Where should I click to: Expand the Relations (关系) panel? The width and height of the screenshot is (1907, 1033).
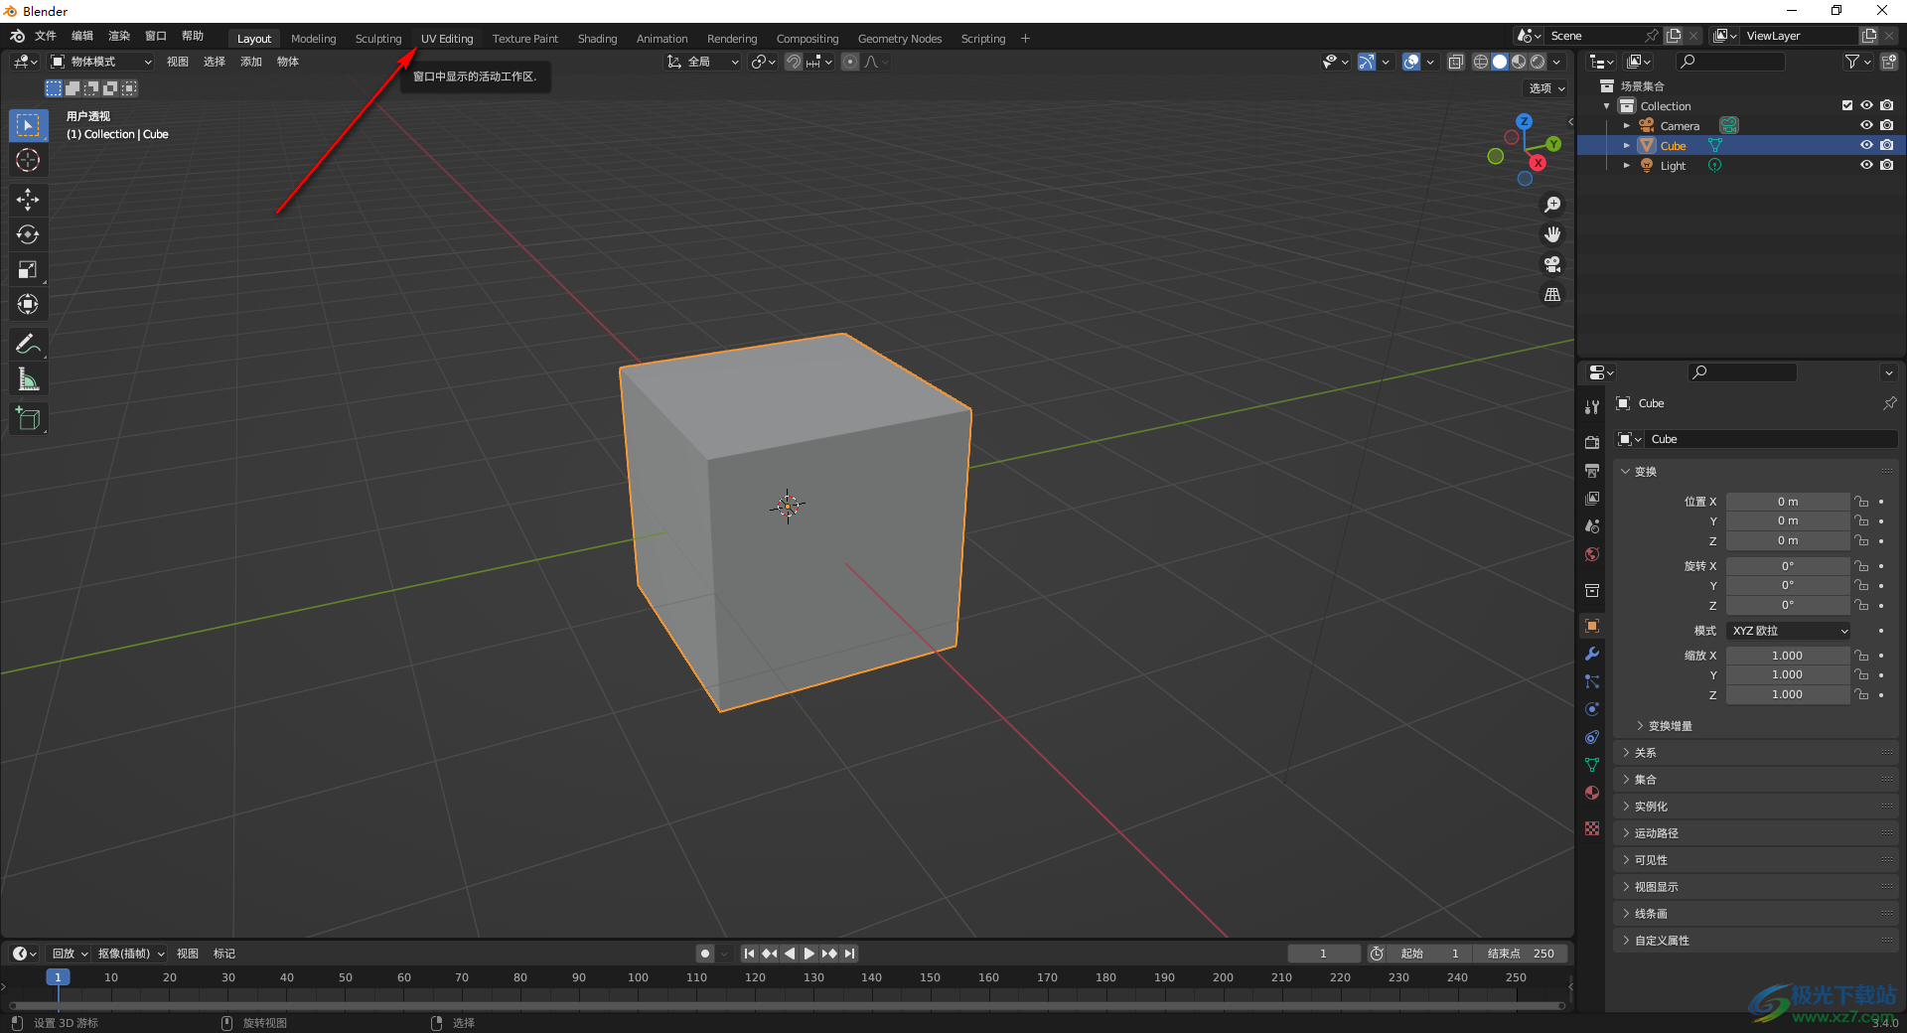click(1646, 753)
